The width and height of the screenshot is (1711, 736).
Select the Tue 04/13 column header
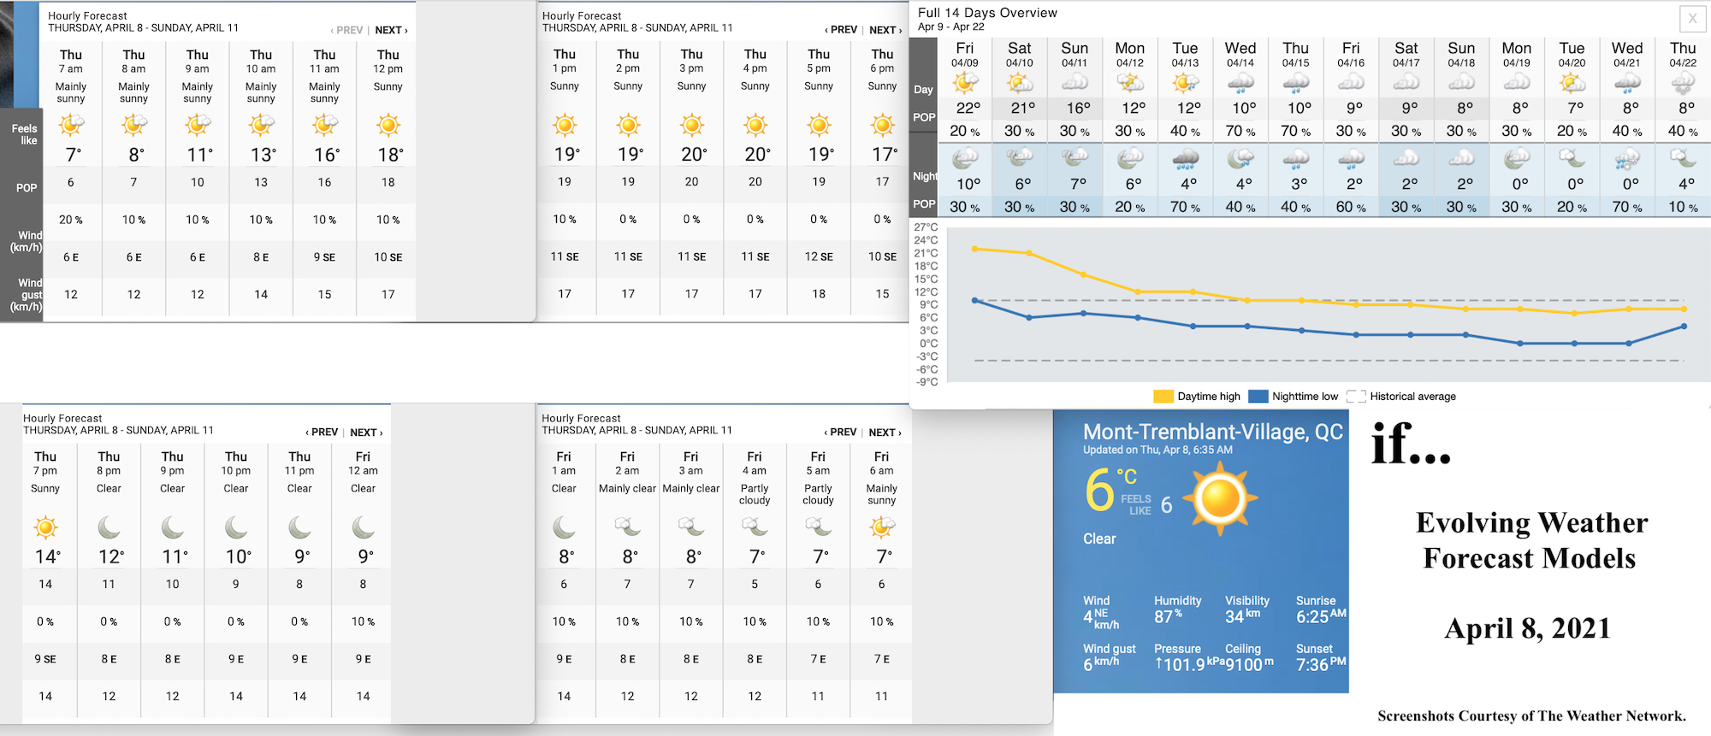tap(1185, 54)
